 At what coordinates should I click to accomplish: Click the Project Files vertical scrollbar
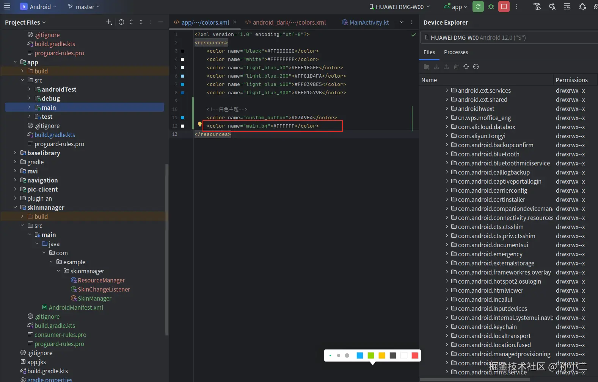[166, 250]
